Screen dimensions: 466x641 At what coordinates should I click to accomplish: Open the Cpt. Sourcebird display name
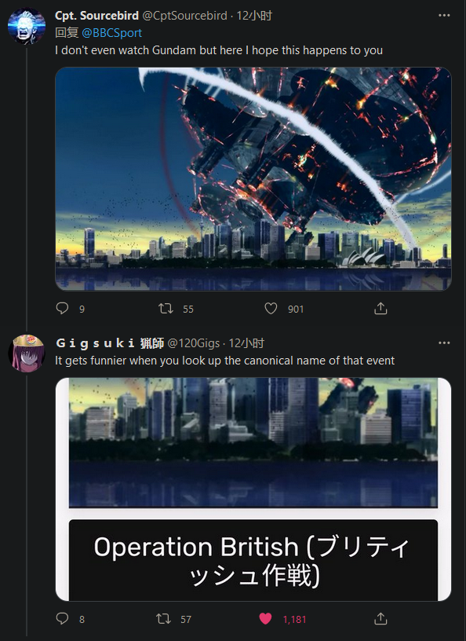click(x=96, y=16)
